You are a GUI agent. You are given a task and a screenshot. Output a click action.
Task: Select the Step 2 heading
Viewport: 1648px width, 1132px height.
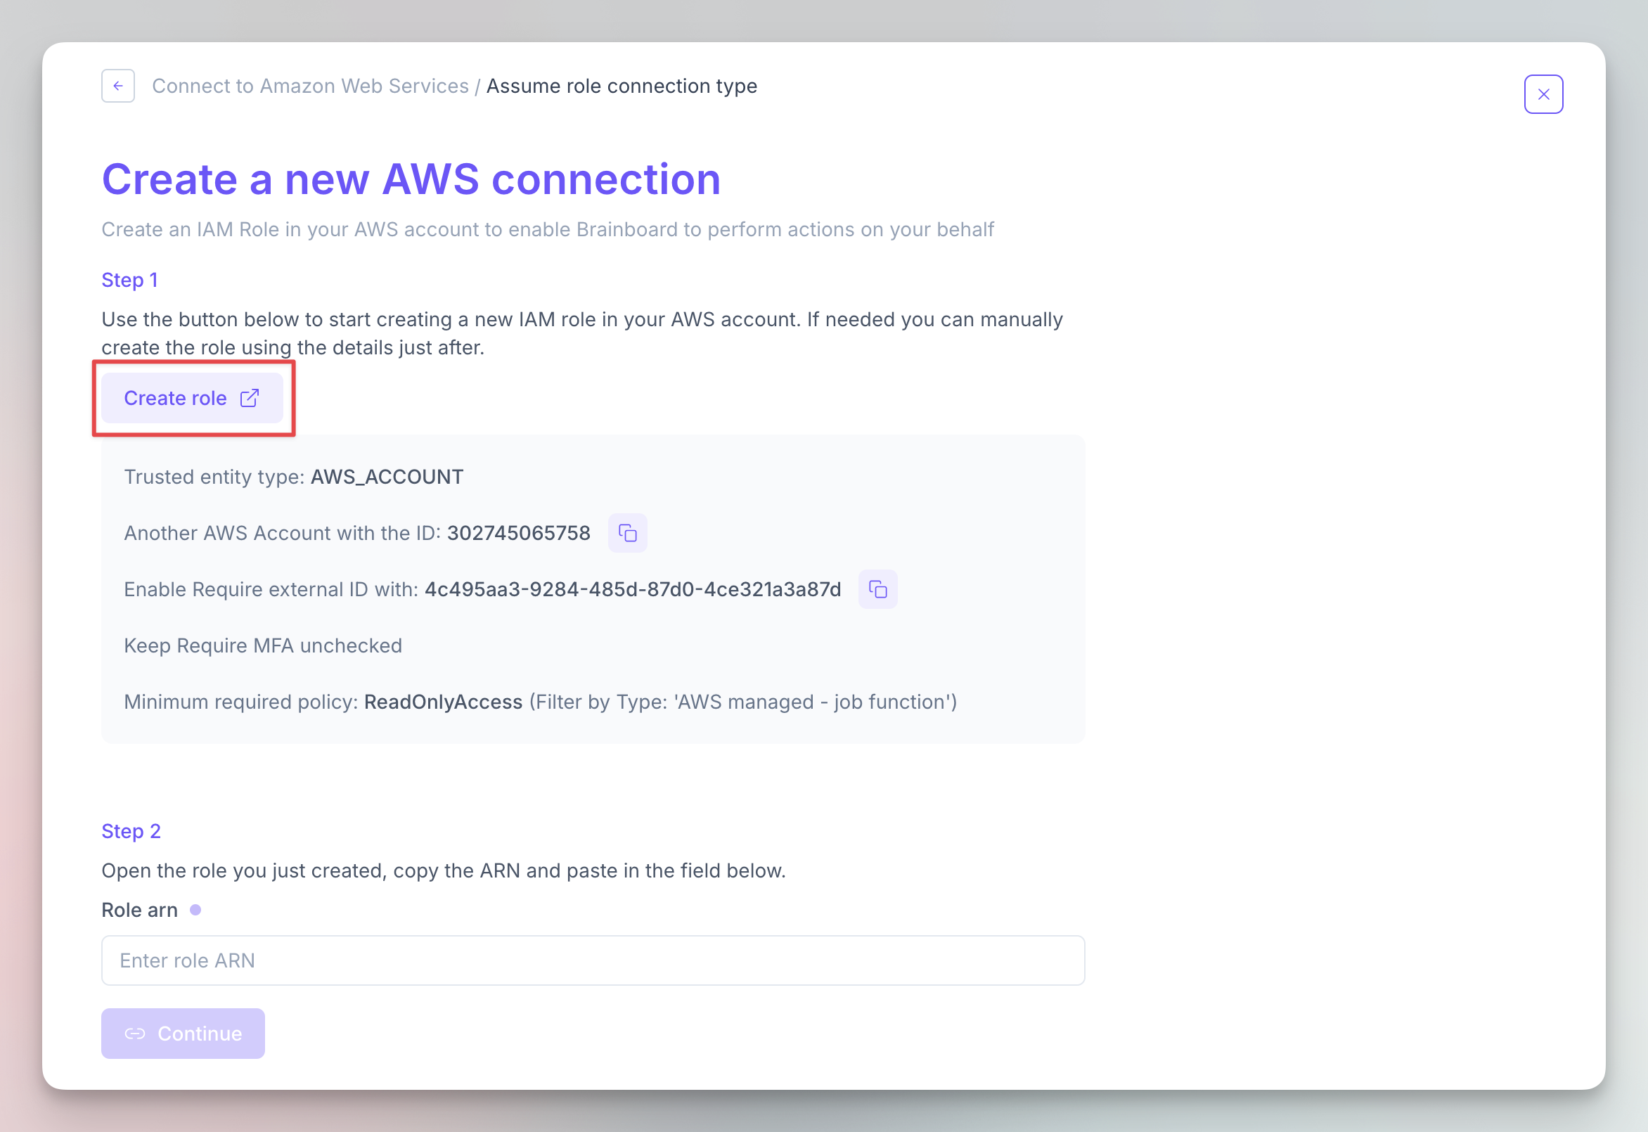(x=131, y=831)
